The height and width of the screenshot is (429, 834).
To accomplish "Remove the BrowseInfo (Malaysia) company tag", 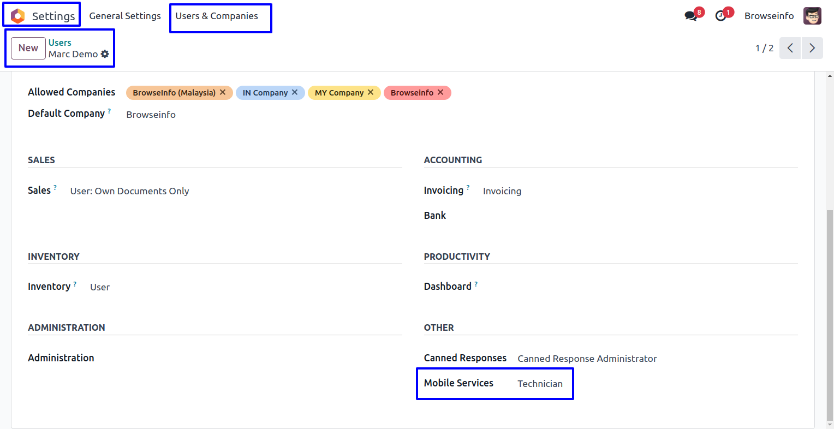I will [223, 92].
